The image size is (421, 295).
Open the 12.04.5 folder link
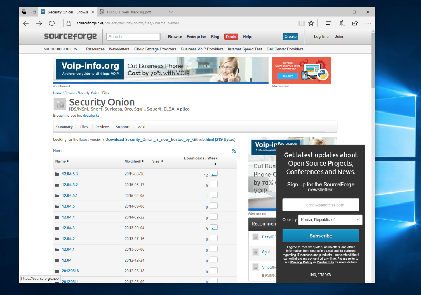tap(68, 206)
